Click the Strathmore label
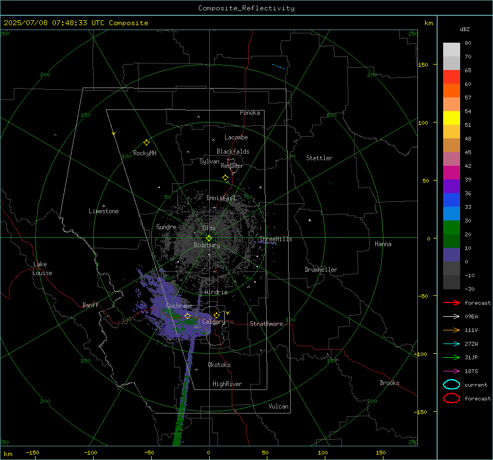 [x=266, y=324]
